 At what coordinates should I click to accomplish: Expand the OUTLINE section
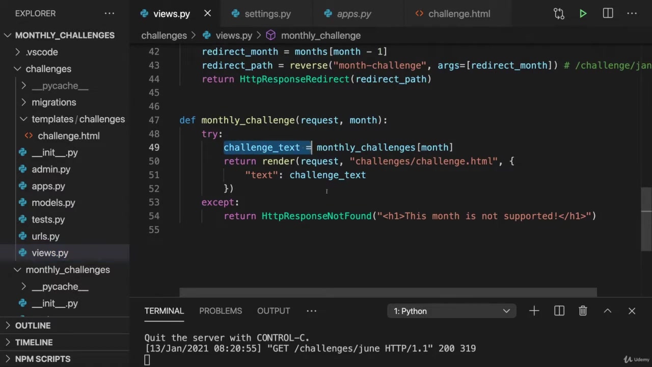[33, 326]
